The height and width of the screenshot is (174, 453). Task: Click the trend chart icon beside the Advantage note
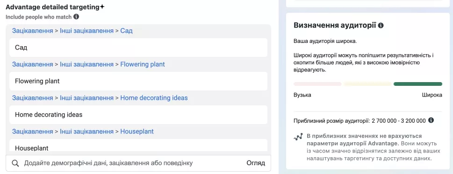[x=298, y=136]
